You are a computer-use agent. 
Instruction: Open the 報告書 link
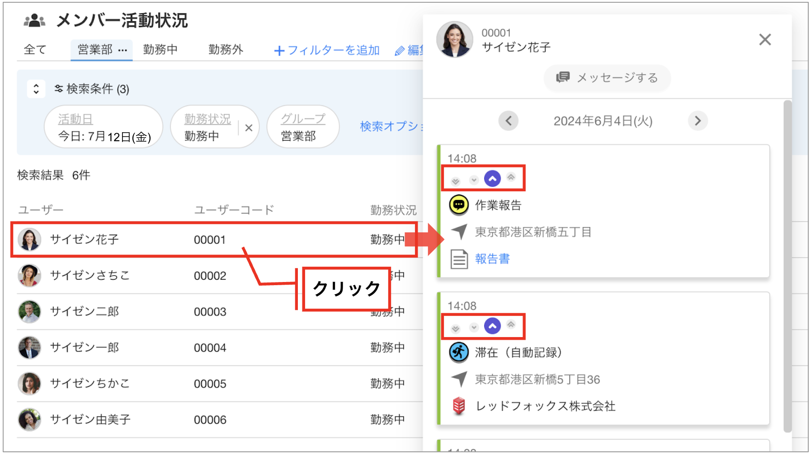click(x=493, y=259)
